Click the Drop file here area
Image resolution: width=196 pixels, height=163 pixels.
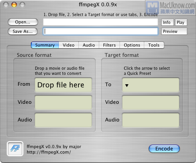click(x=63, y=85)
